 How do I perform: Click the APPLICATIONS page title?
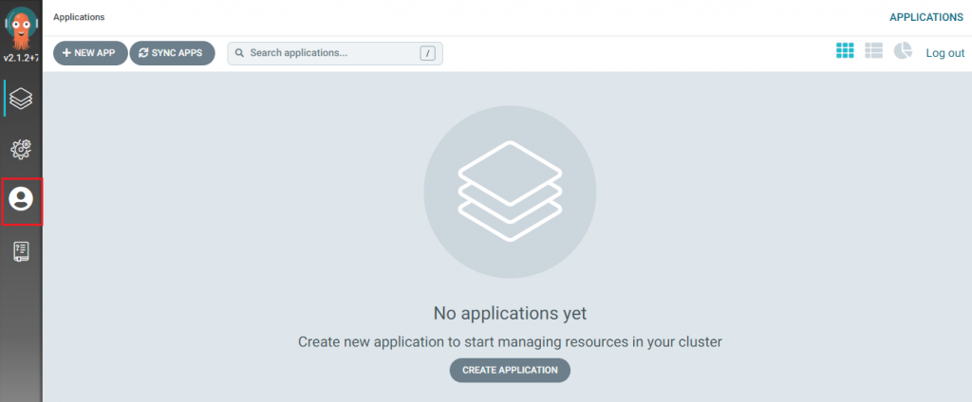pos(926,17)
